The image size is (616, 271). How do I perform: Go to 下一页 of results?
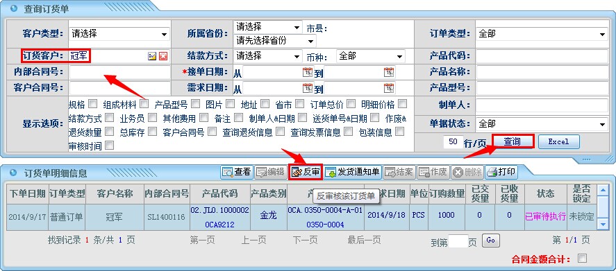click(305, 240)
